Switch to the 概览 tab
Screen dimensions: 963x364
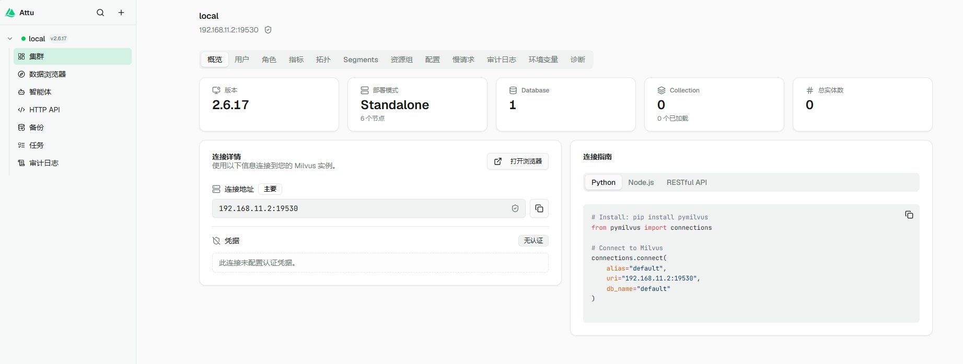tap(215, 60)
